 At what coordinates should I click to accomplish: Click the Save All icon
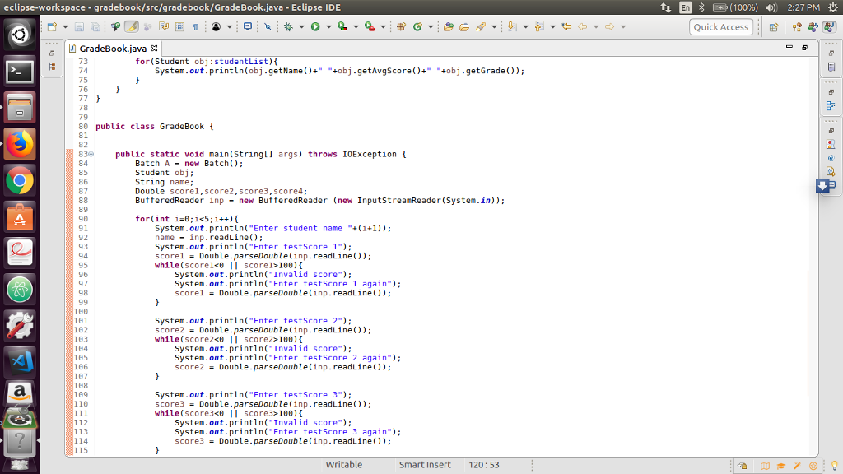tap(95, 27)
